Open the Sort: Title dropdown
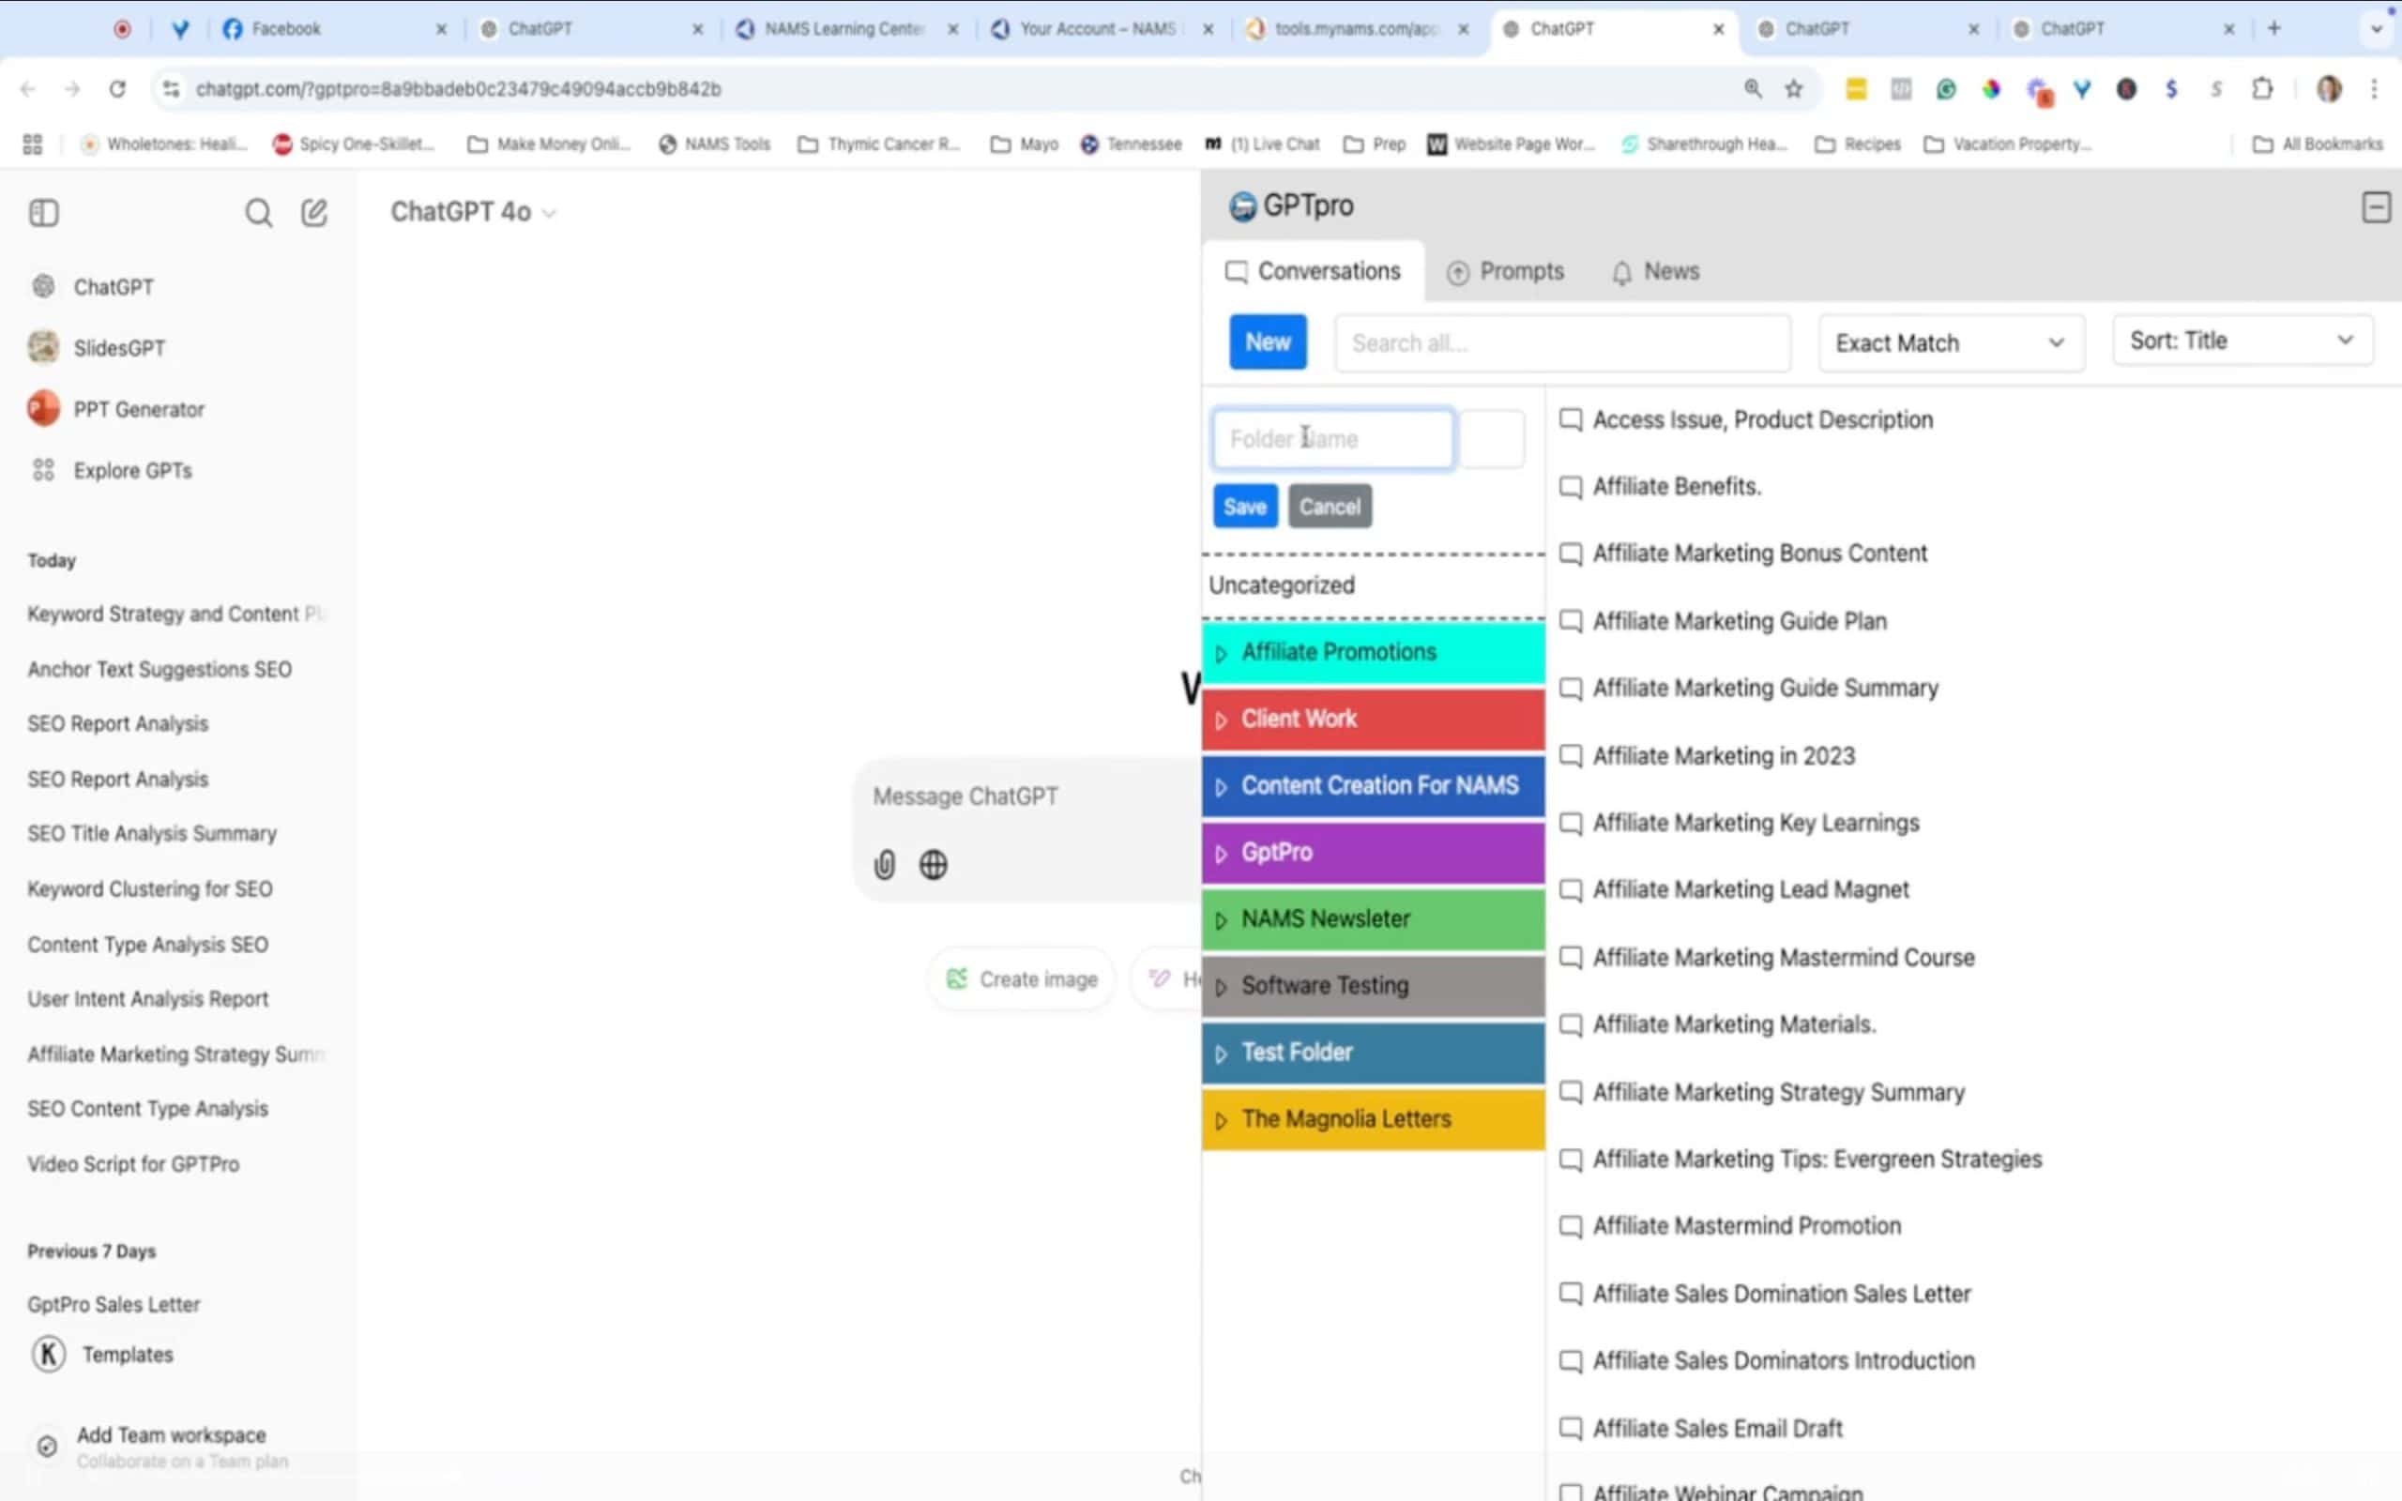This screenshot has width=2402, height=1501. tap(2242, 341)
